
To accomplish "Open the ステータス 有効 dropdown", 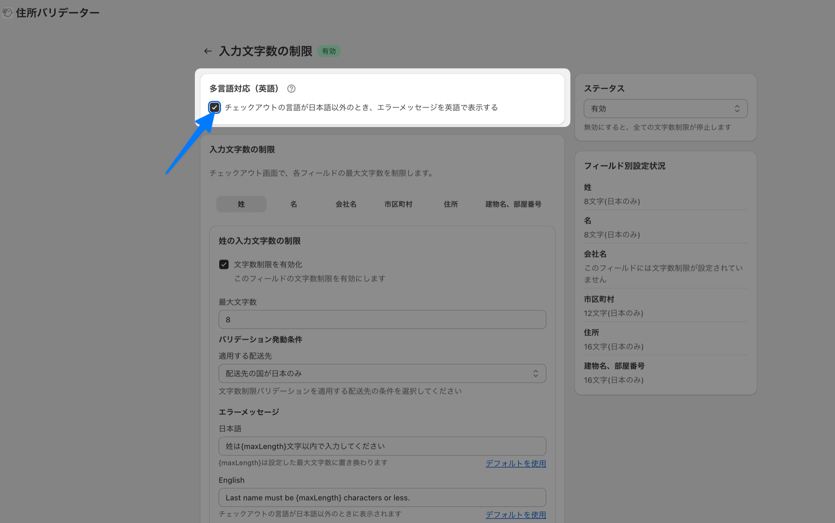I will (x=665, y=108).
